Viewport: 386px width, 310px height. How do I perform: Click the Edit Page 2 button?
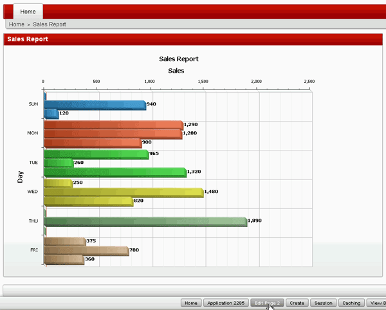point(267,303)
